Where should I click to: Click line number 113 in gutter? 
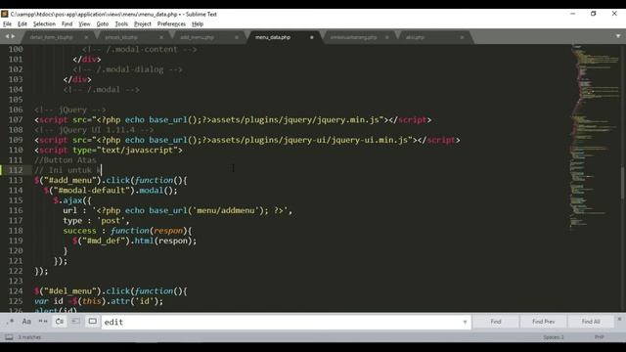click(x=16, y=180)
